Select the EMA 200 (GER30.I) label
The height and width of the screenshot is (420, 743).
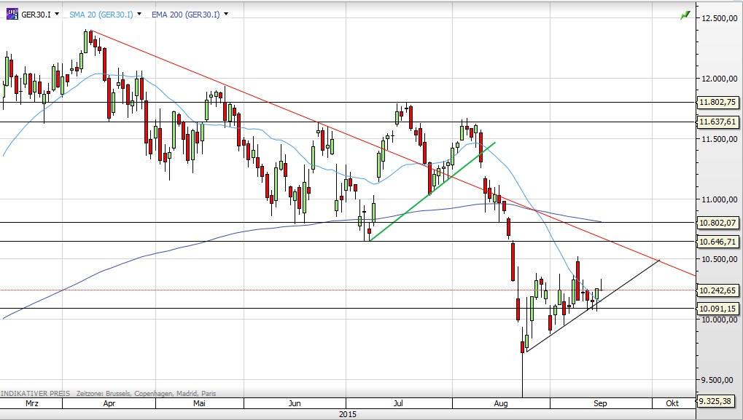coord(186,15)
